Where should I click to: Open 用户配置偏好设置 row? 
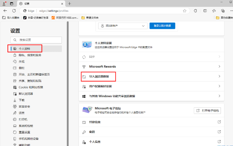coord(151,86)
